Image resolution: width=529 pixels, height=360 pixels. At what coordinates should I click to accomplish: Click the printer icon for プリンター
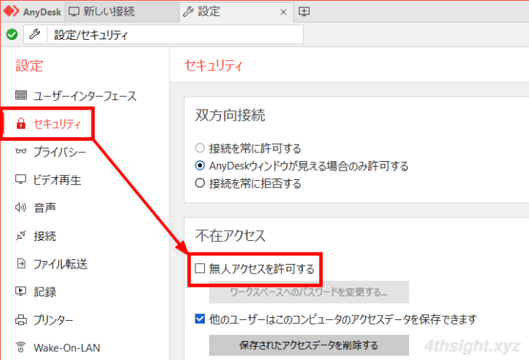coord(20,319)
